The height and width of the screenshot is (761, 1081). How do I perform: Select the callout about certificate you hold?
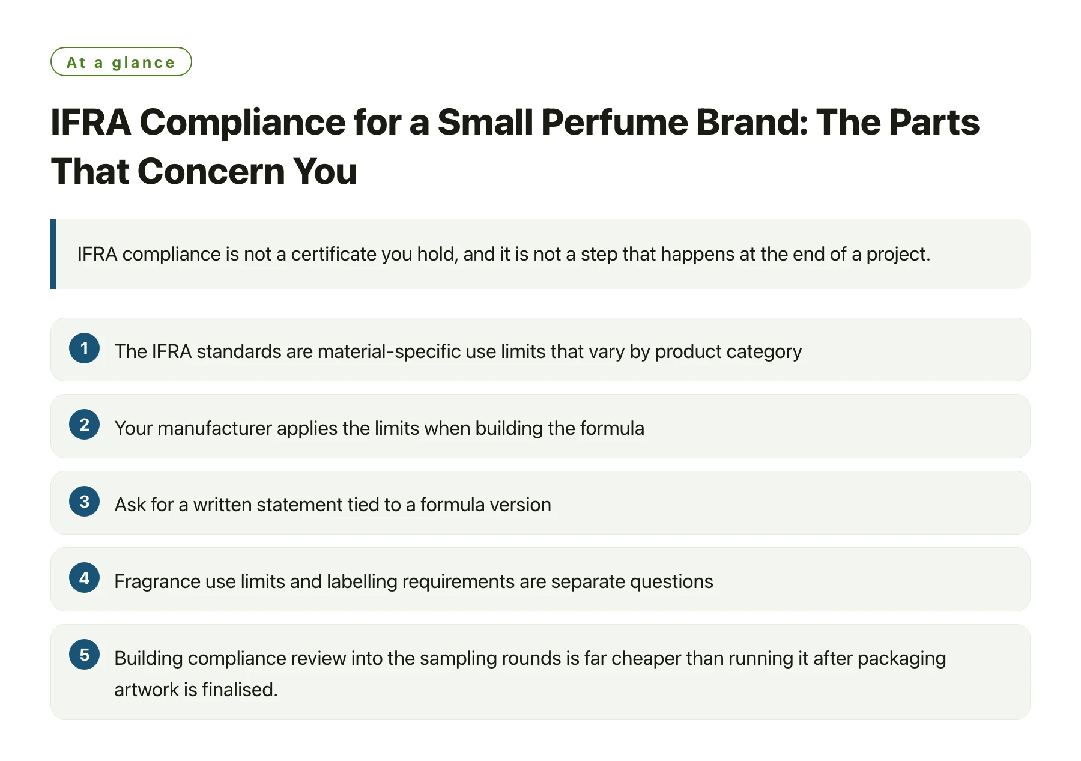pyautogui.click(x=540, y=253)
